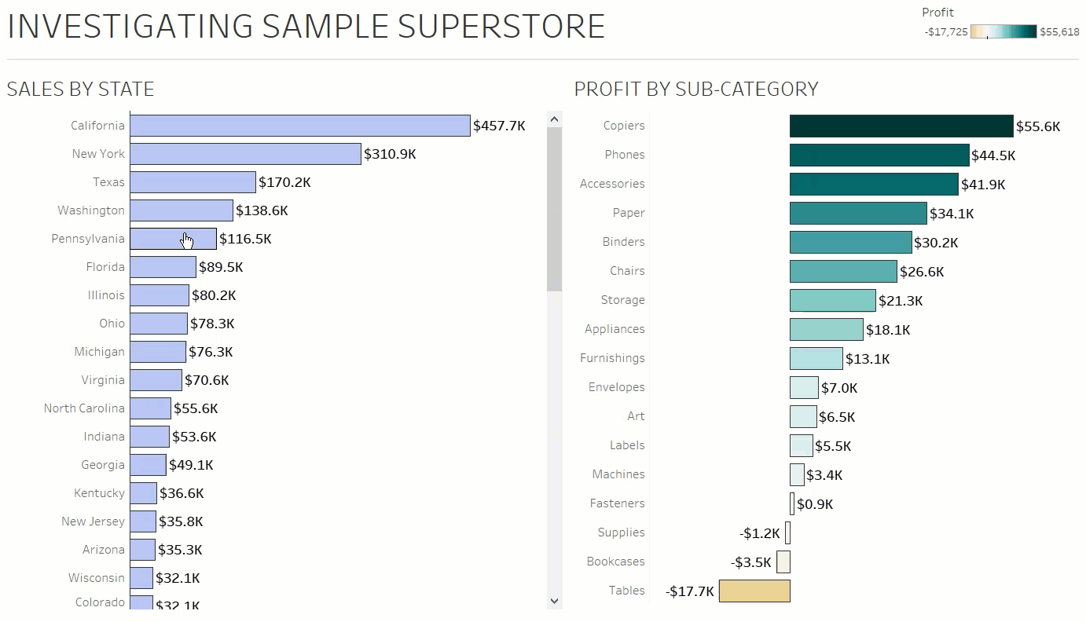1086x622 pixels.
Task: Click the Tables negative profit bar
Action: click(x=754, y=591)
